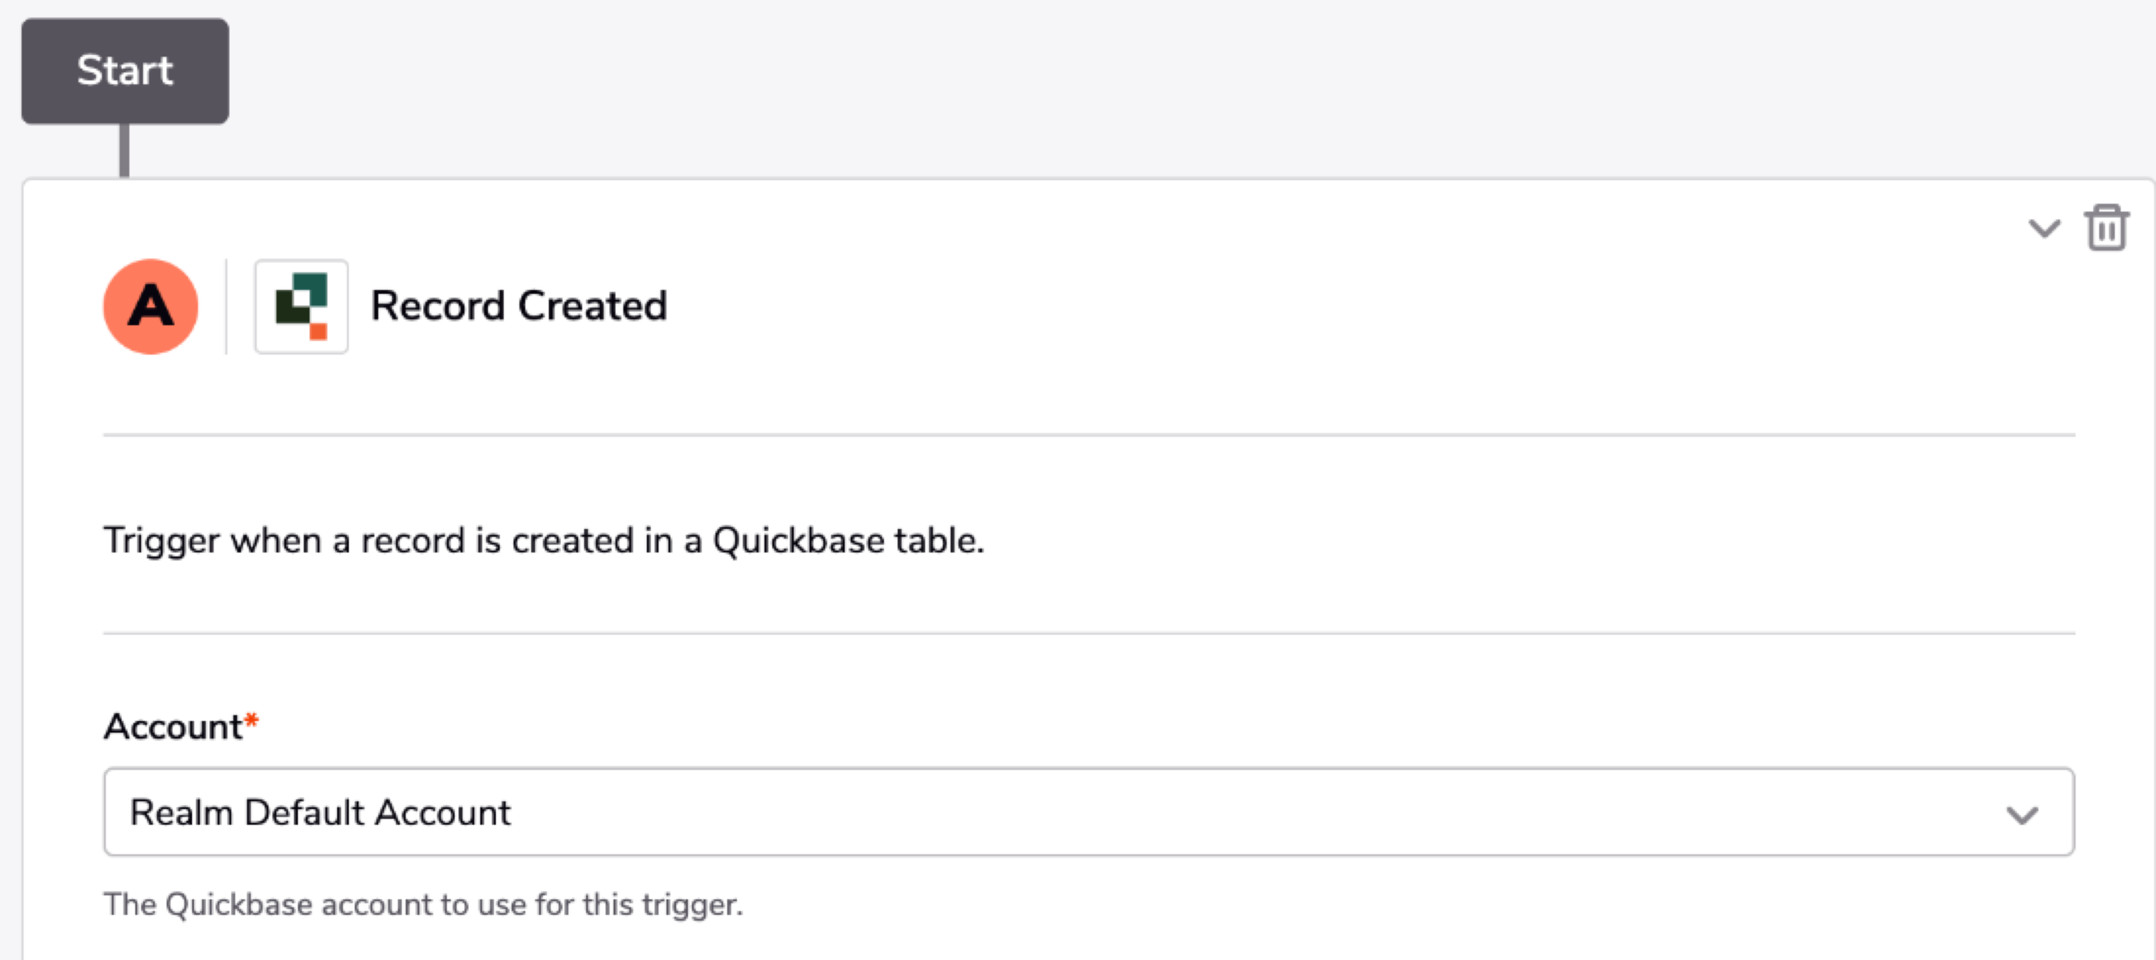Select the Record Created title

[x=519, y=306]
